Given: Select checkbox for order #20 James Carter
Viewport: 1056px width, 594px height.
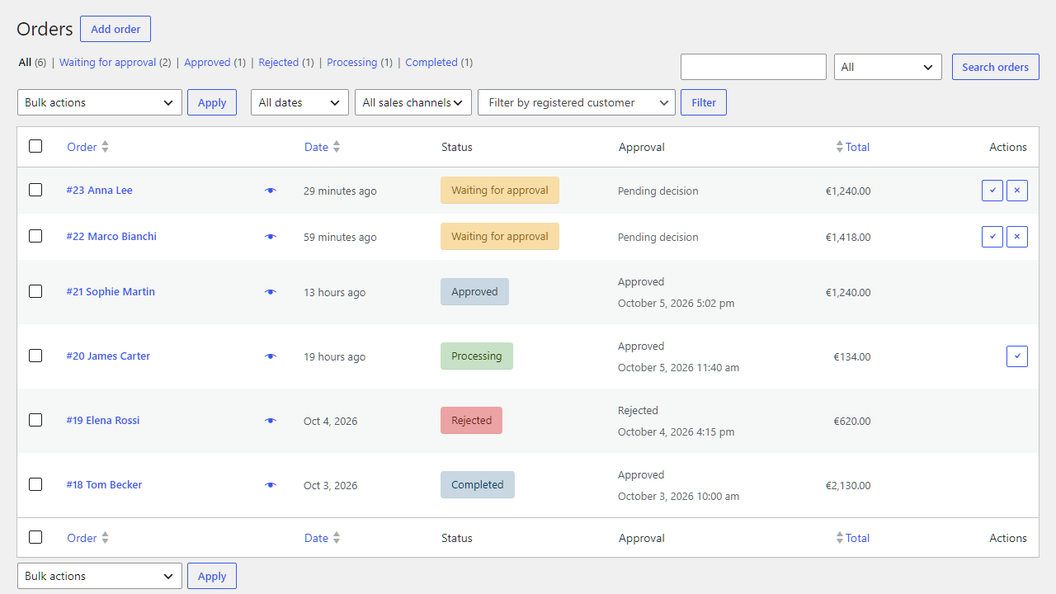Looking at the screenshot, I should tap(35, 356).
